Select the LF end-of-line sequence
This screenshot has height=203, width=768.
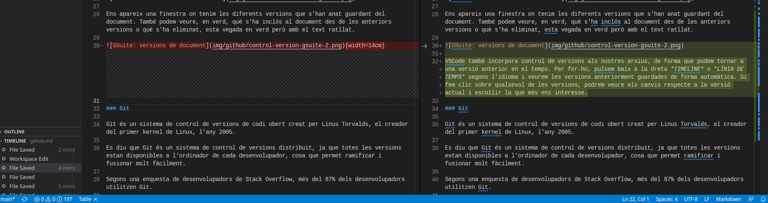[x=707, y=199]
